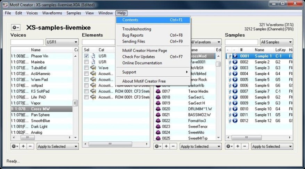Click the Voices list horizontal scrollbar thumb

[x=28, y=138]
